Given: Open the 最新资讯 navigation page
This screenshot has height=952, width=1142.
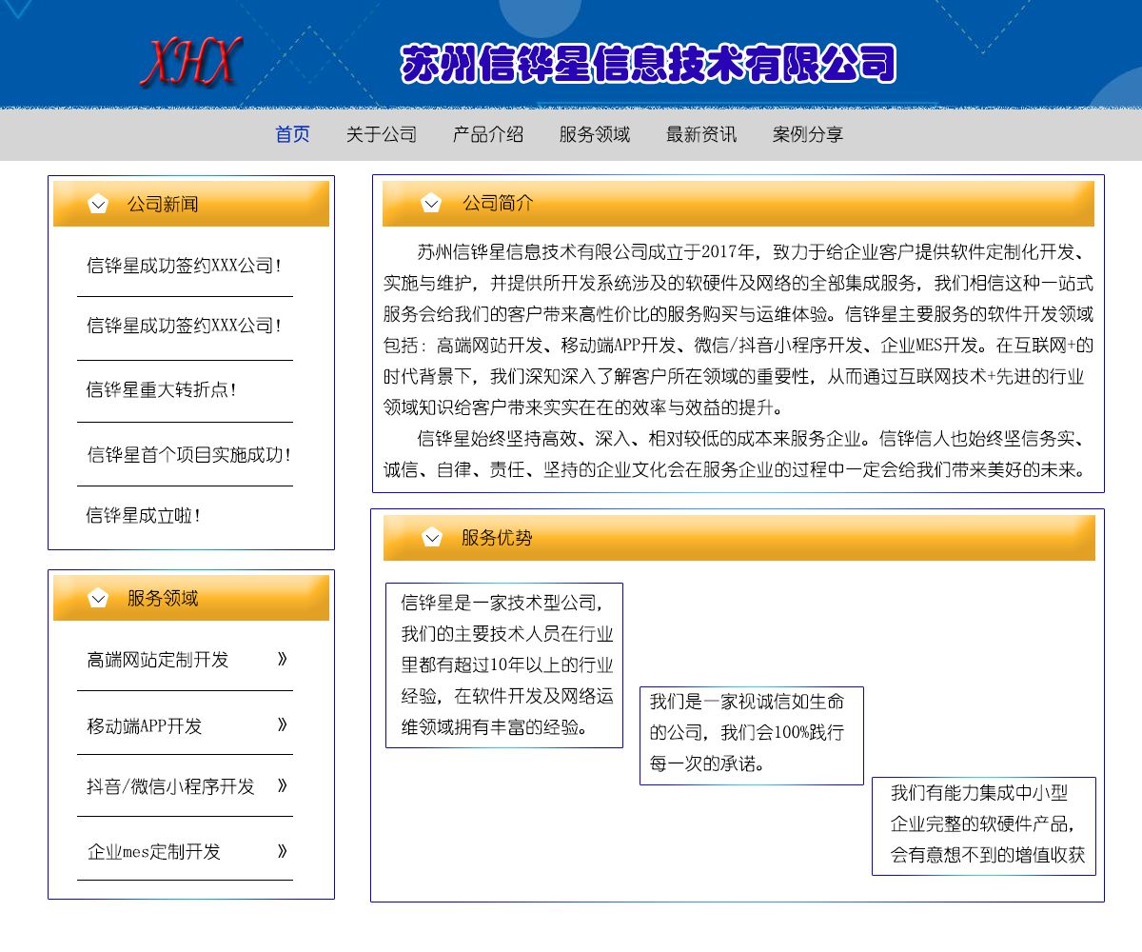Looking at the screenshot, I should 700,134.
